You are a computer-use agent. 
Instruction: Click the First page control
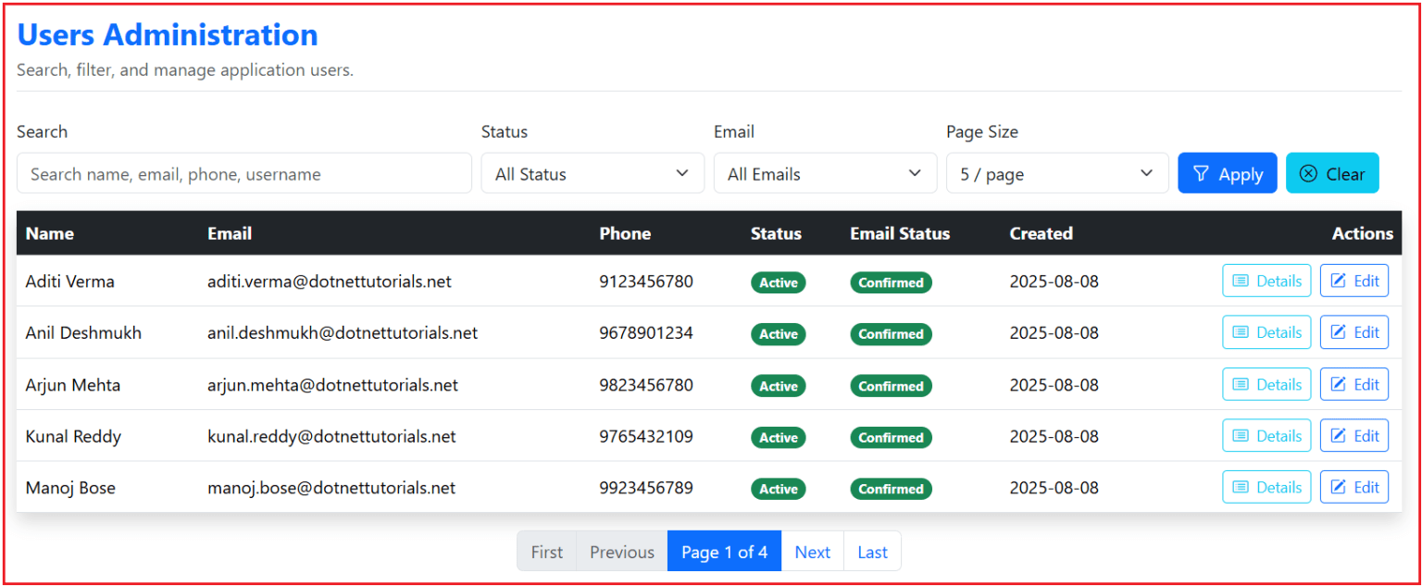[546, 551]
